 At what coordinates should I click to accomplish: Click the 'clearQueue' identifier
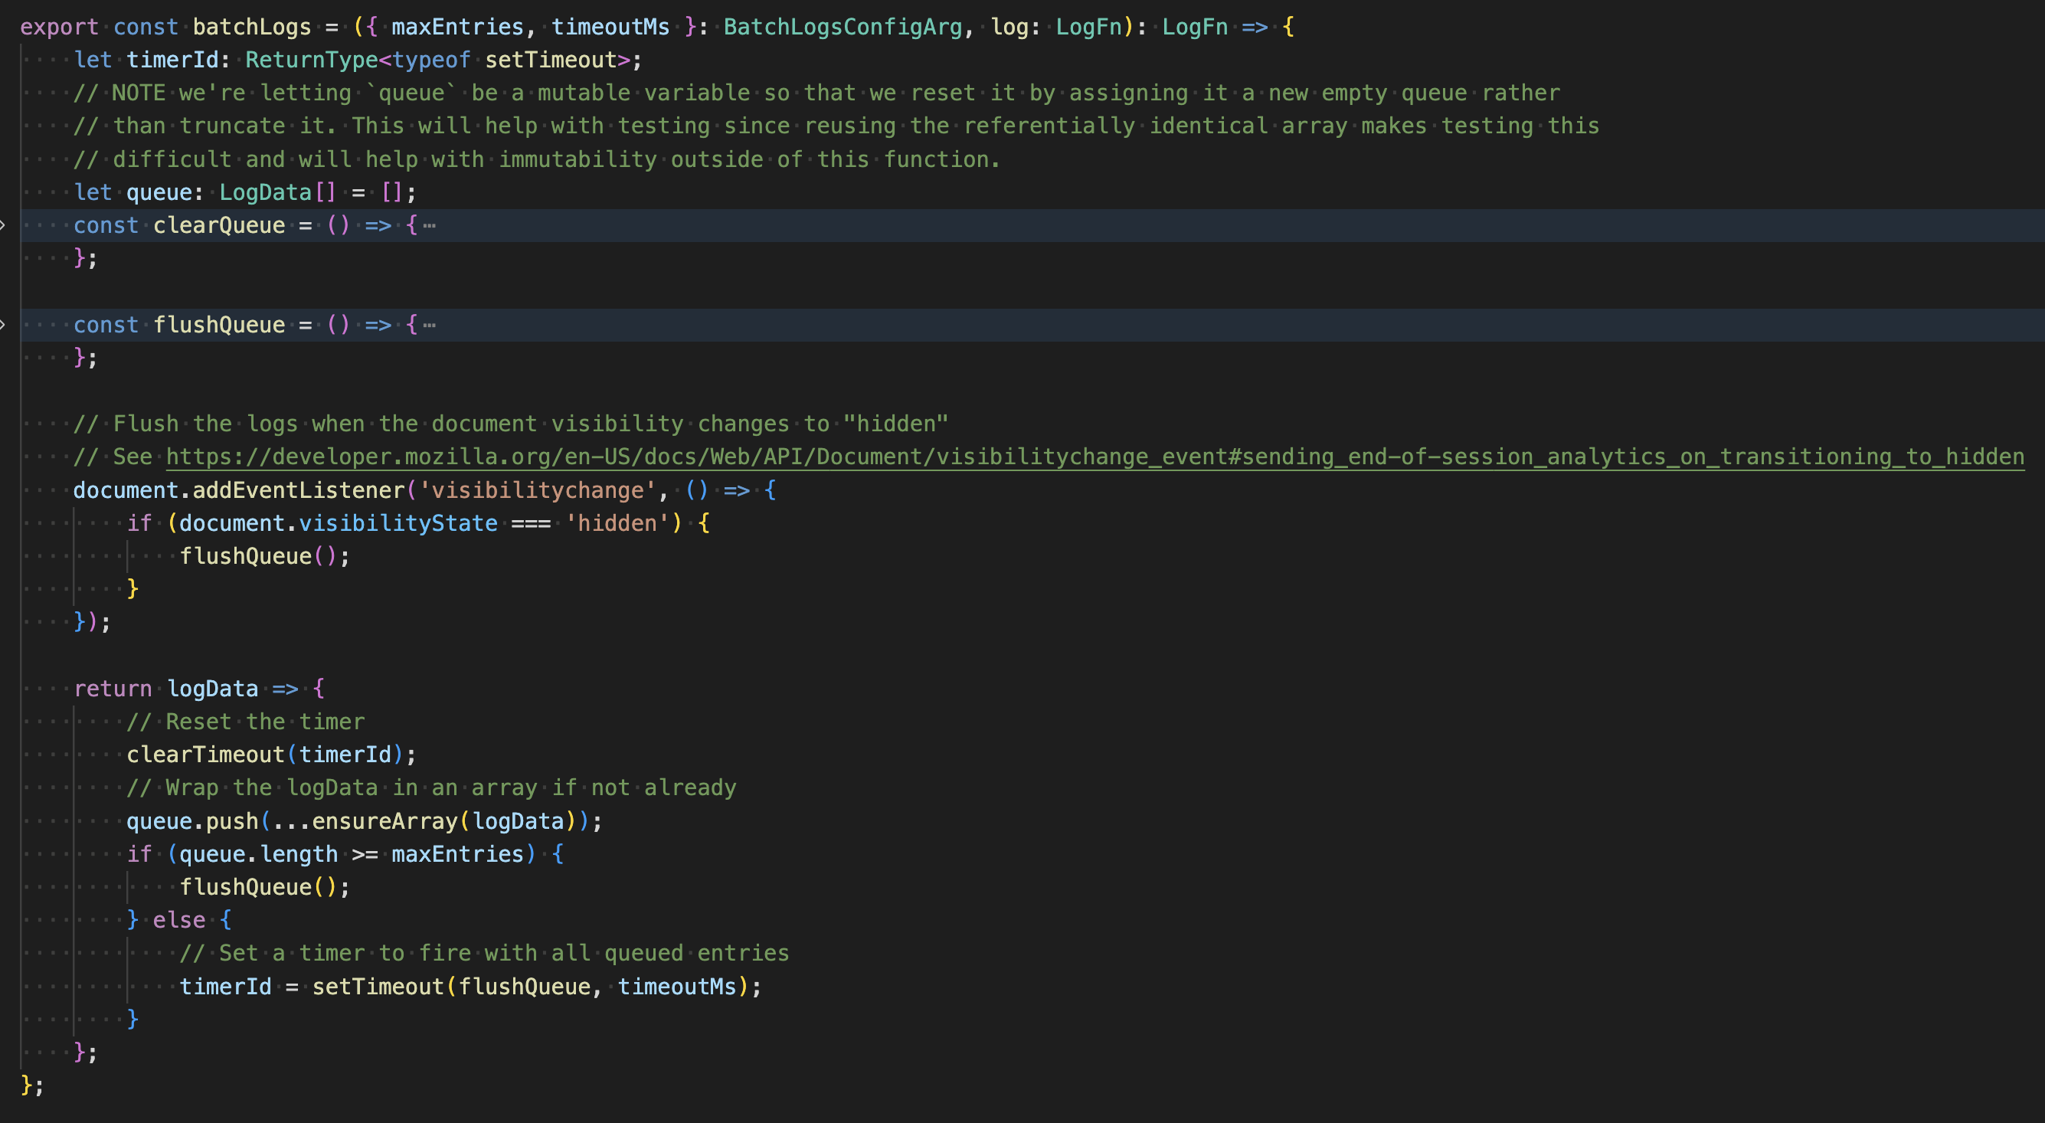(x=219, y=225)
